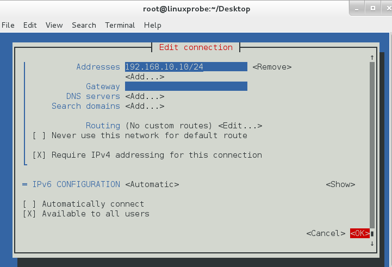The image size is (392, 267).
Task: Open the View menu
Action: [x=54, y=25]
